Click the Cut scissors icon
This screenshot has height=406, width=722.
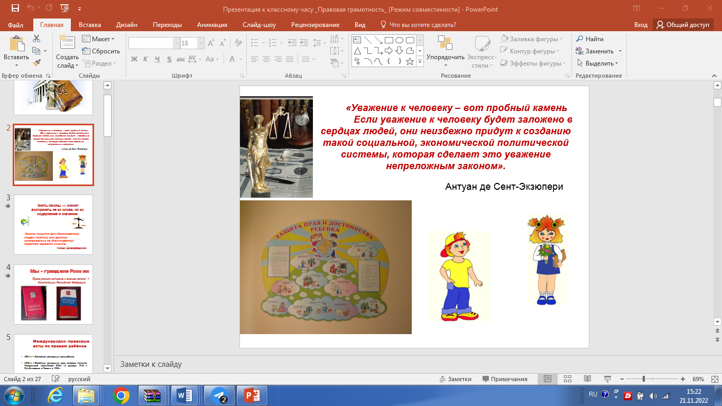pos(36,39)
